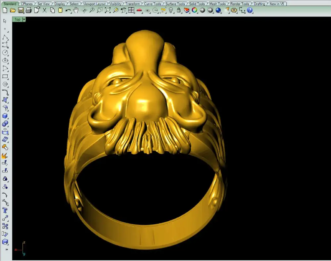Screen dimensions: 331x261
Task: Click the Top viewport title label
Action: pyautogui.click(x=17, y=19)
